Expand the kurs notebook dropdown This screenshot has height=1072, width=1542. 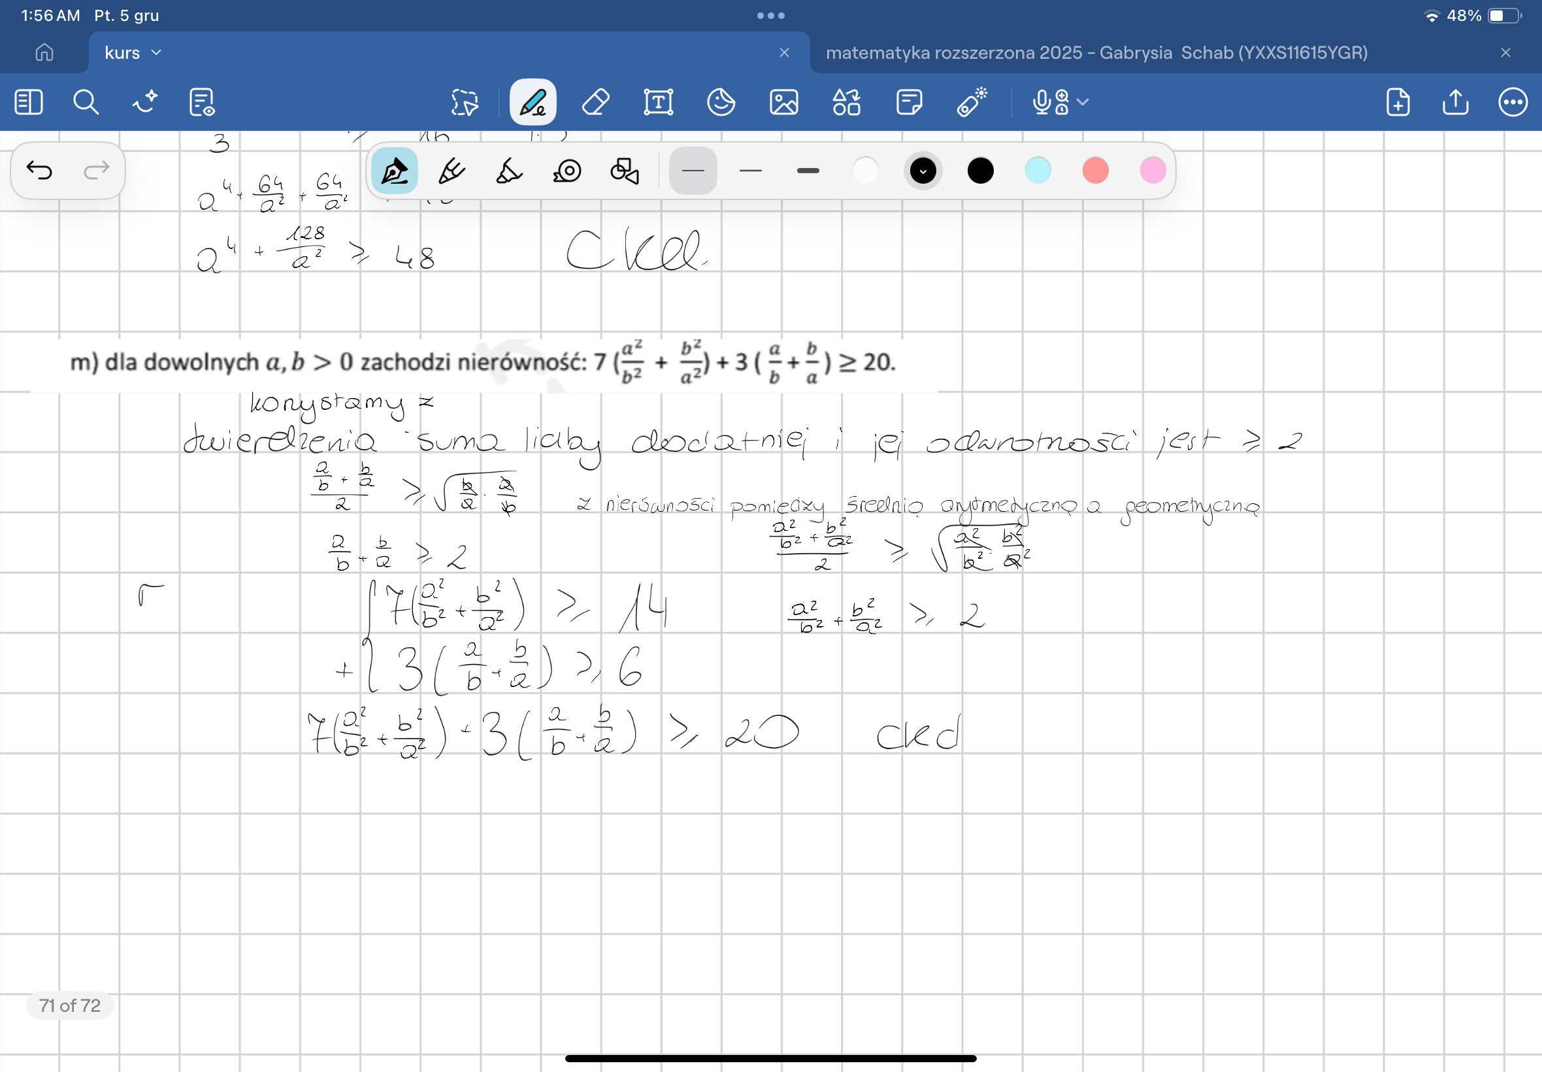156,52
